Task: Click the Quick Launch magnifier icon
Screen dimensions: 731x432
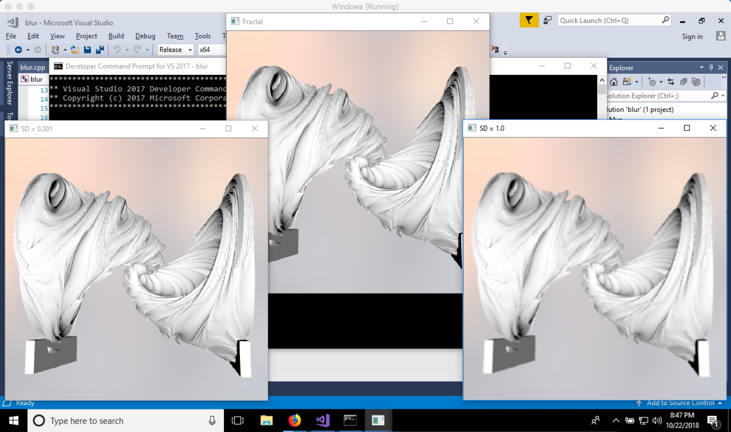Action: click(665, 20)
